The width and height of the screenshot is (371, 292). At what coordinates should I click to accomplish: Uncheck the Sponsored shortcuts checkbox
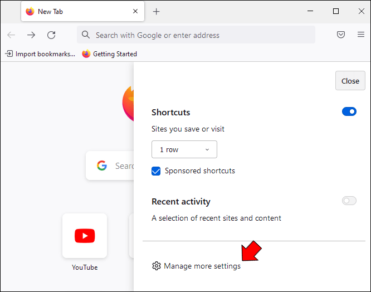click(156, 171)
